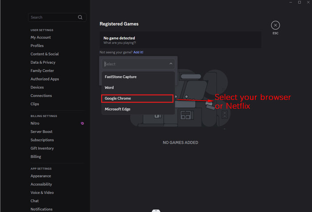The width and height of the screenshot is (312, 212).
Task: Focus the Select game input field
Action: tap(138, 64)
